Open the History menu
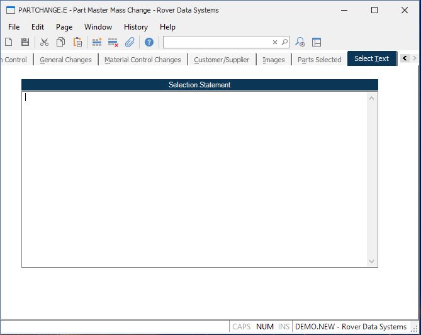The width and height of the screenshot is (421, 335). tap(135, 27)
